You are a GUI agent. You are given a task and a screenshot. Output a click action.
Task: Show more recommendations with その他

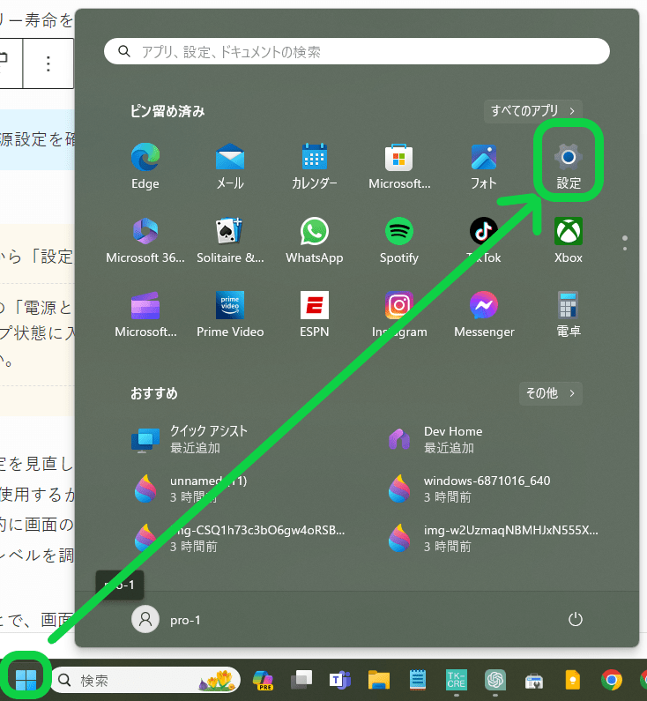tap(551, 393)
